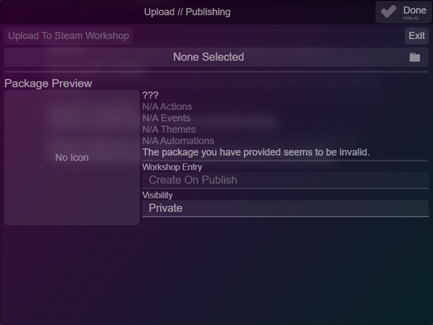
Task: Click the Package Preview heading
Action: click(x=48, y=83)
